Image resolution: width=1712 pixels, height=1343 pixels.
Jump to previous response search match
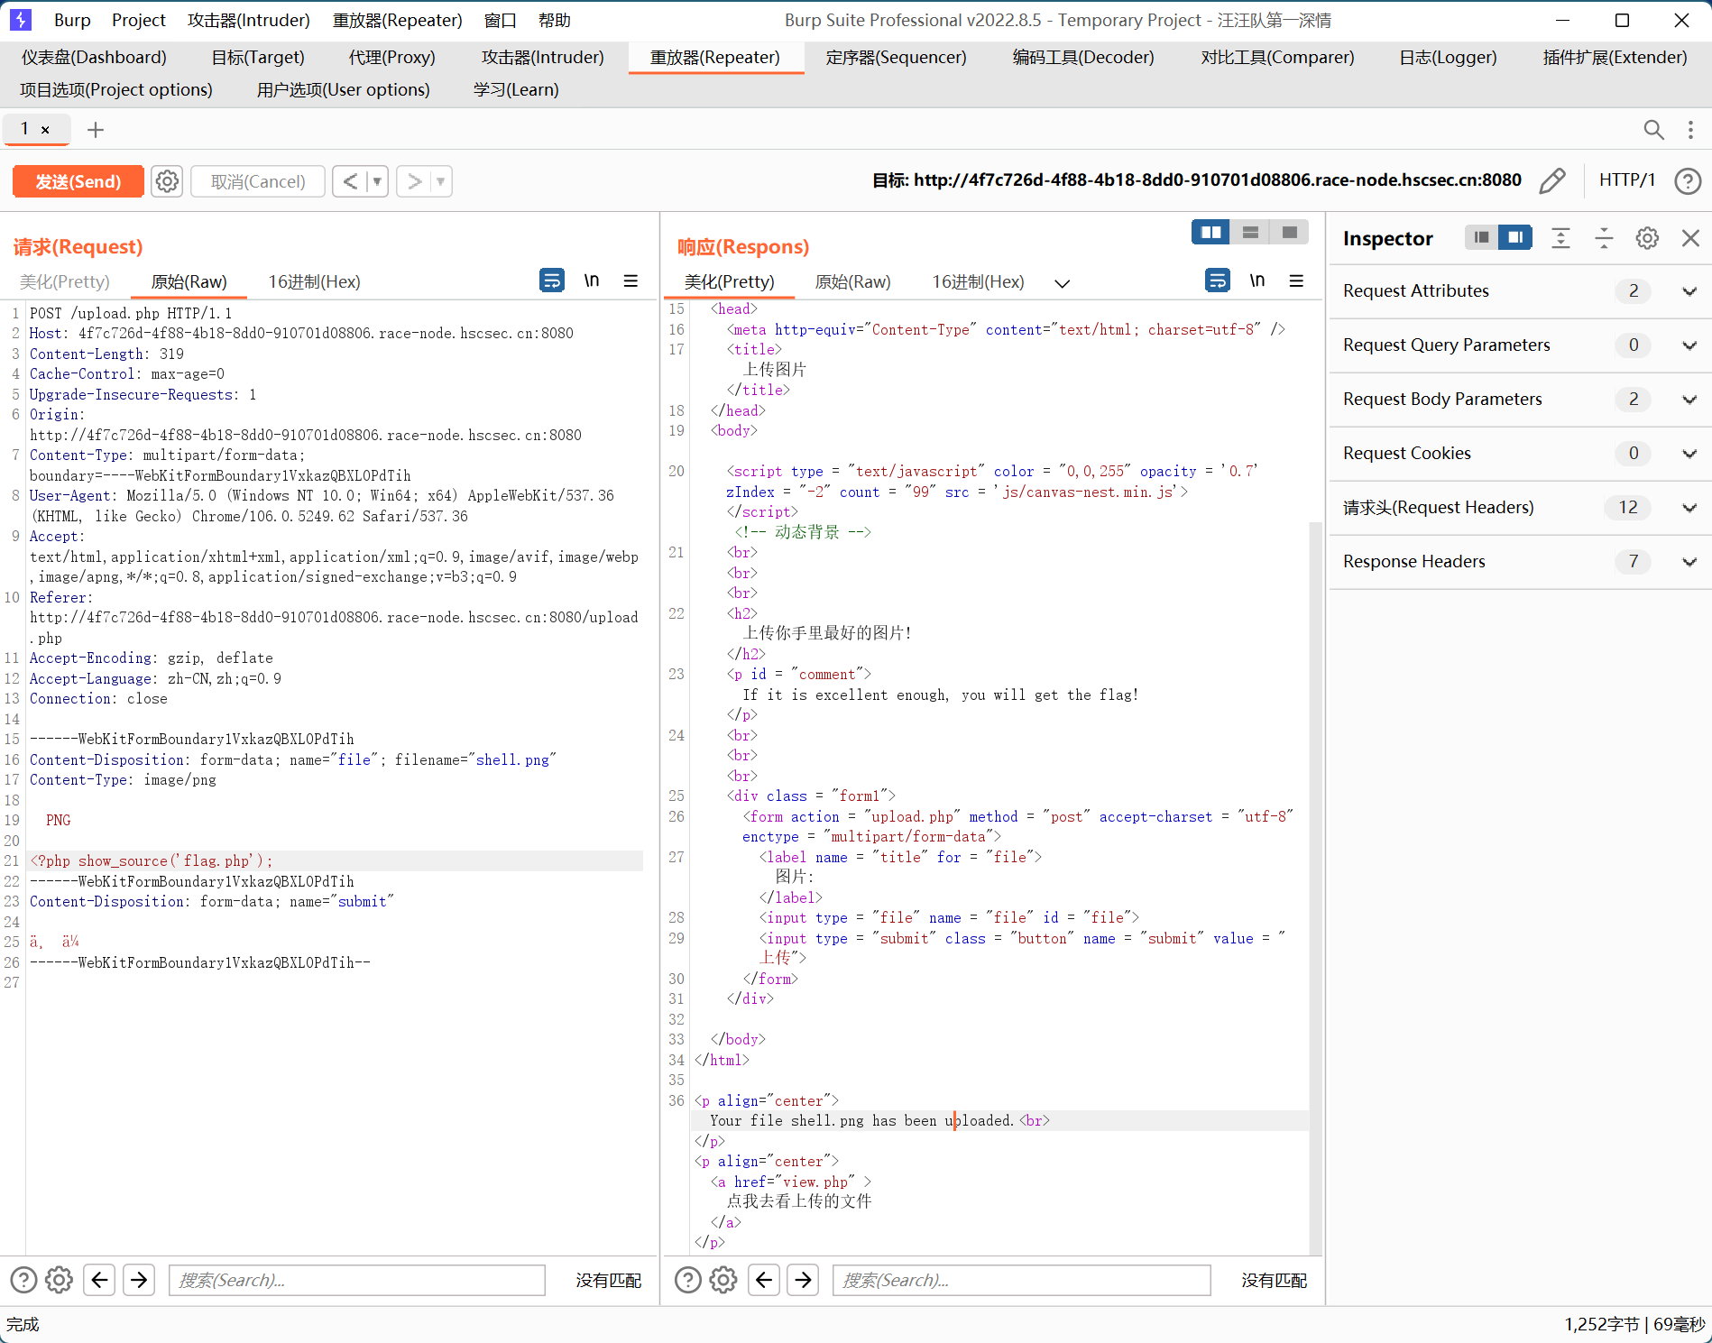[x=764, y=1280]
